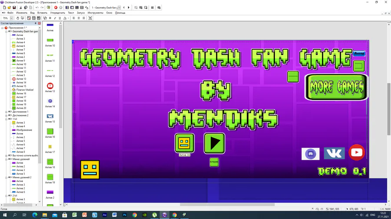Expand the Достижение 2 tree node
Viewport: 391px width, 219px height.
point(6,116)
